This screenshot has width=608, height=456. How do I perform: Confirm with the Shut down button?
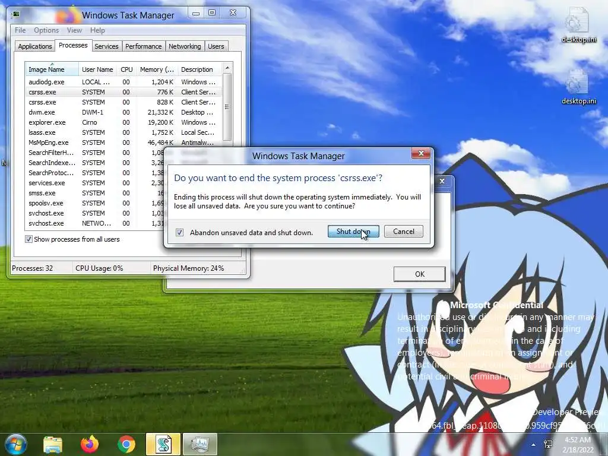(x=353, y=232)
